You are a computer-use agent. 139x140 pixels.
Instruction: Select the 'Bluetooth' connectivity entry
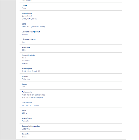coord(26,61)
